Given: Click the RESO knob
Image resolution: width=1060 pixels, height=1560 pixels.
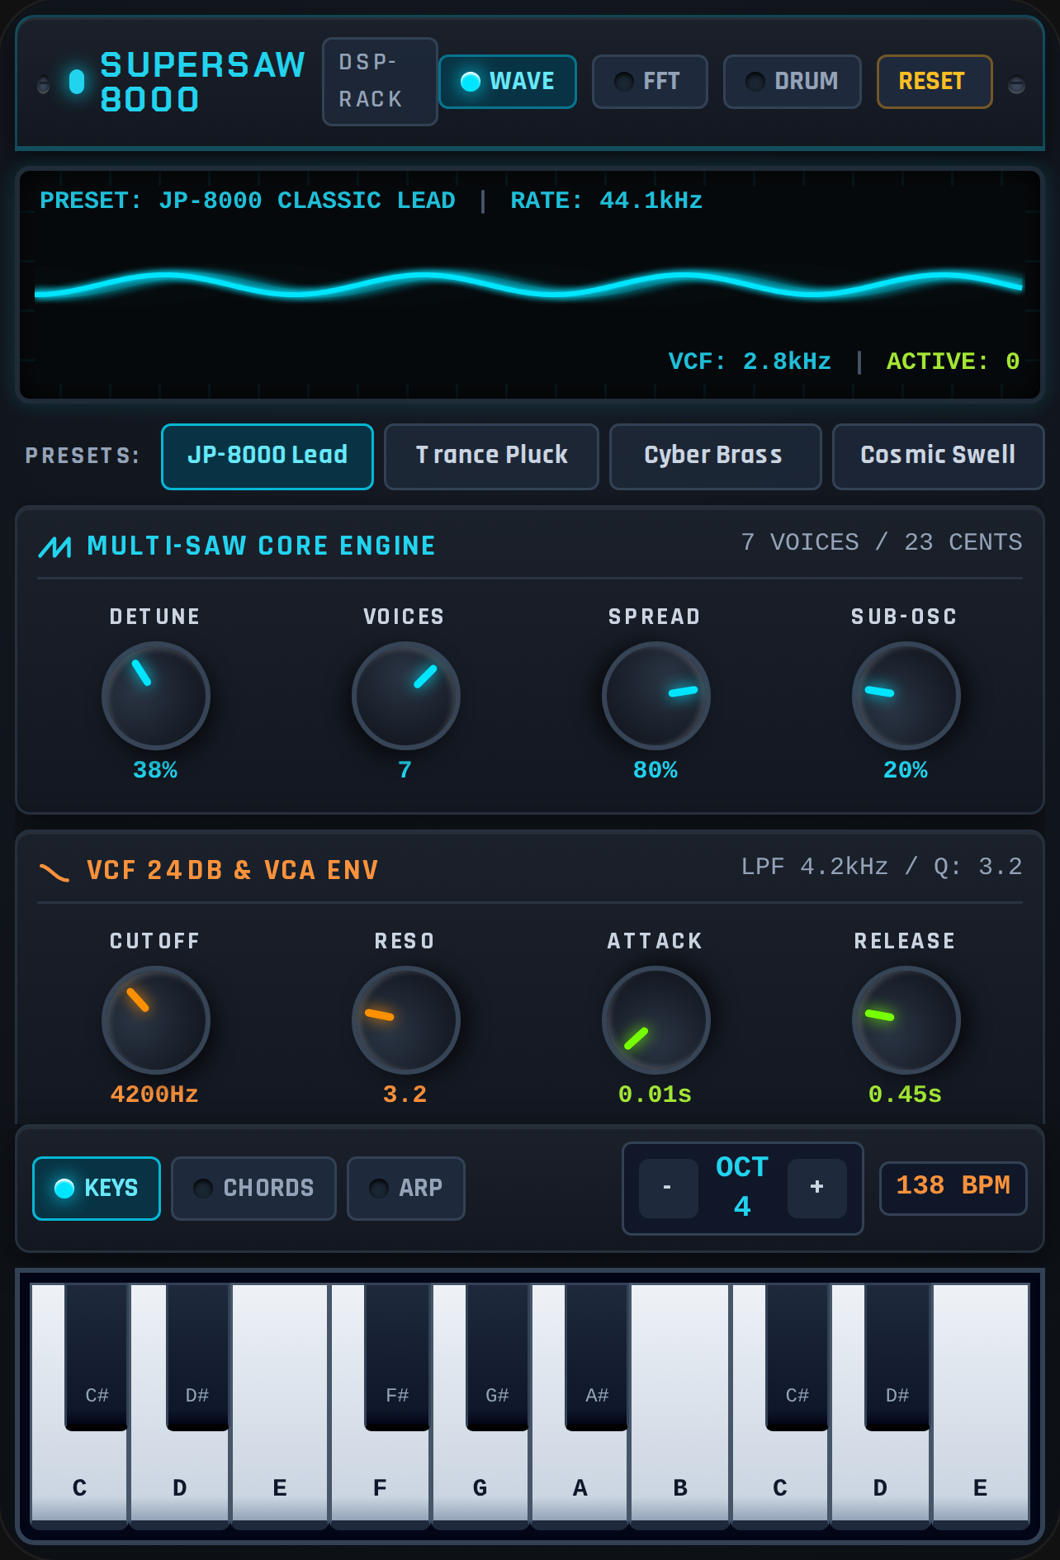Looking at the screenshot, I should pos(406,1020).
